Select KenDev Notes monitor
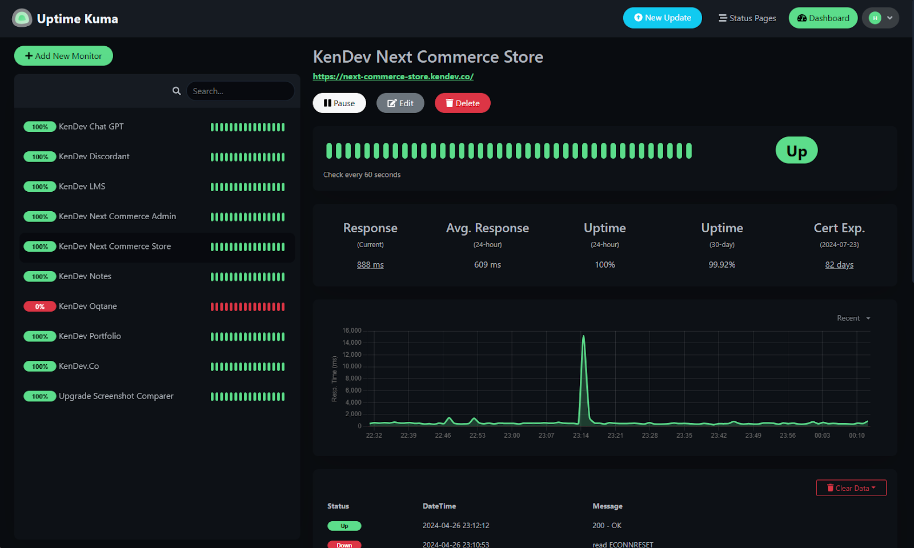This screenshot has width=914, height=548. [x=157, y=276]
